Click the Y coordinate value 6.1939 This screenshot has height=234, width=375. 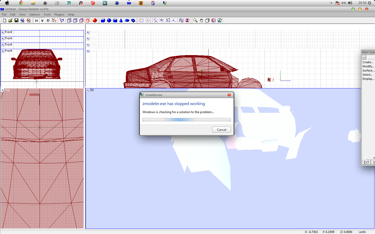point(330,232)
